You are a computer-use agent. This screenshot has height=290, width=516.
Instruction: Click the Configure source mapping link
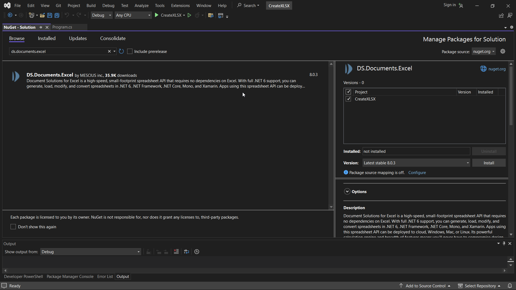pos(417,173)
